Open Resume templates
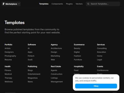 pos(8,60)
